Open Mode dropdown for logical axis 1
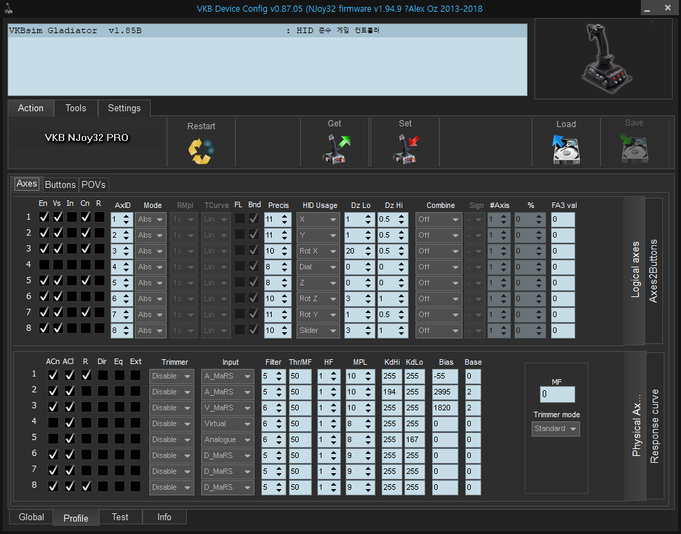This screenshot has width=681, height=534. [150, 220]
